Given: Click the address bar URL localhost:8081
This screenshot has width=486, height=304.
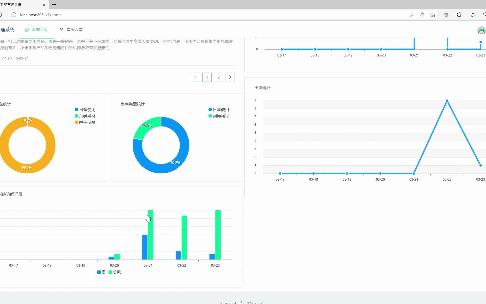Looking at the screenshot, I should [41, 15].
